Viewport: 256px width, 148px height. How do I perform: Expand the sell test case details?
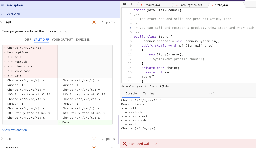[2, 22]
